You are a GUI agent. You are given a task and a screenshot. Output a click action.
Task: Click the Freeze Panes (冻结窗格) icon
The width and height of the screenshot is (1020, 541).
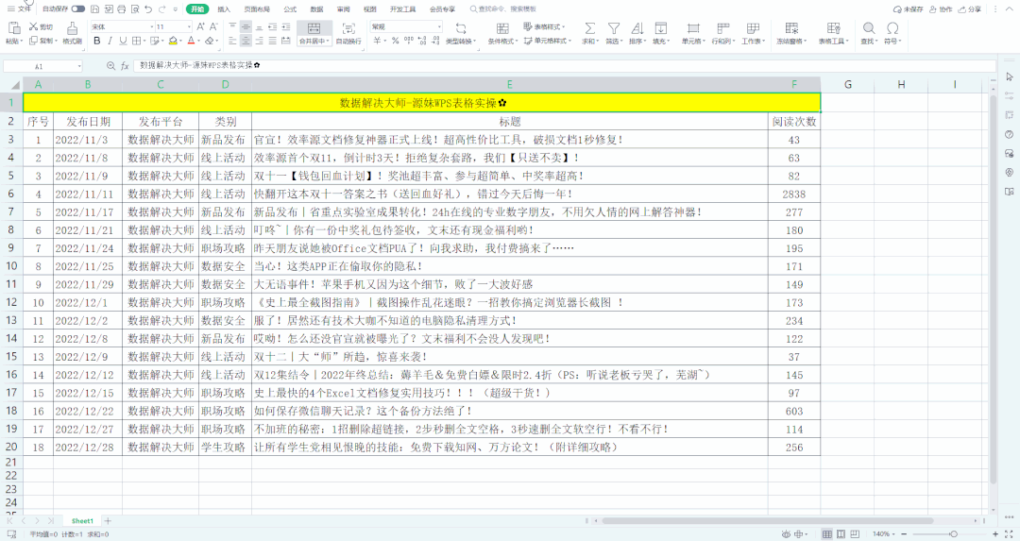[x=791, y=28]
